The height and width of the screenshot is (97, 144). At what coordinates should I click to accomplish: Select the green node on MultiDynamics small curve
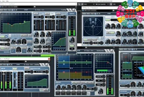(97, 61)
